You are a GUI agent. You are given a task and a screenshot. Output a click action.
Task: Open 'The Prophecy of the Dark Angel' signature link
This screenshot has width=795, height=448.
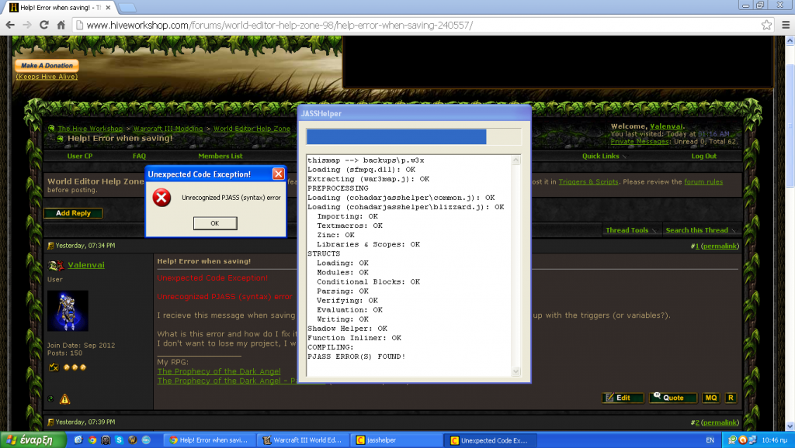[x=218, y=371]
